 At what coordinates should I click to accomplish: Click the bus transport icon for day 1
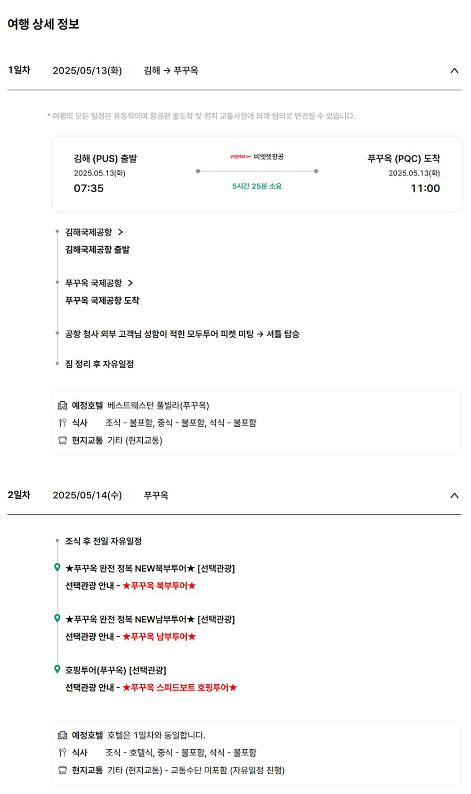pos(62,440)
